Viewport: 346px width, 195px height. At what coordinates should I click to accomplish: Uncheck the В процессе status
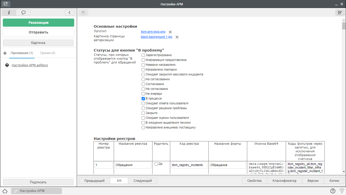point(143,99)
